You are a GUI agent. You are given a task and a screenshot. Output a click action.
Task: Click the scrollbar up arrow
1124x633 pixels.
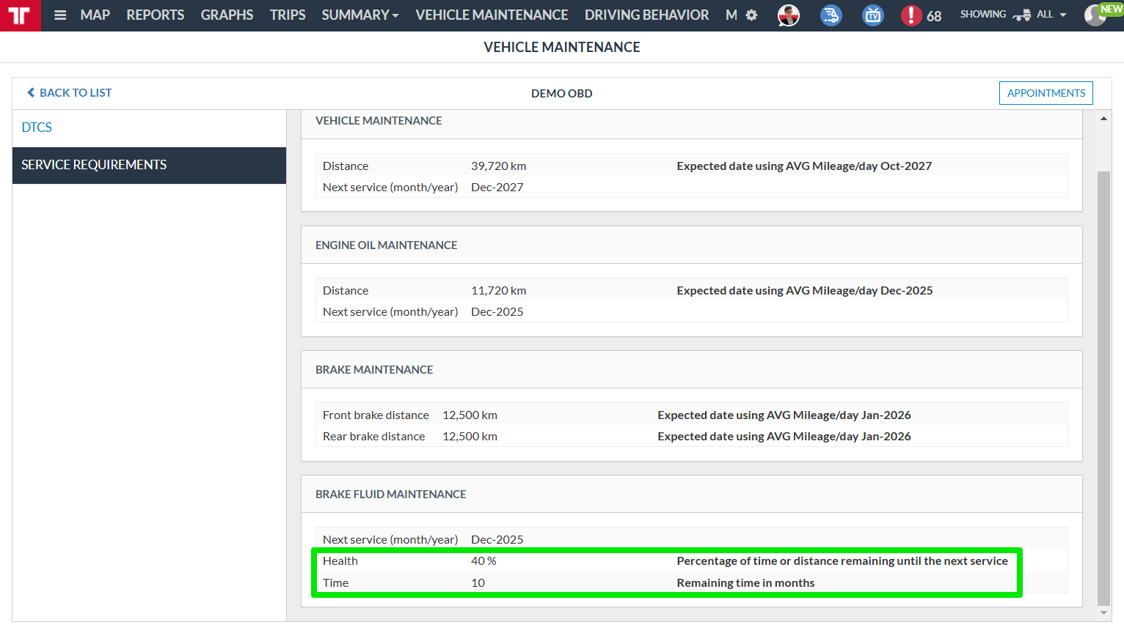coord(1103,119)
